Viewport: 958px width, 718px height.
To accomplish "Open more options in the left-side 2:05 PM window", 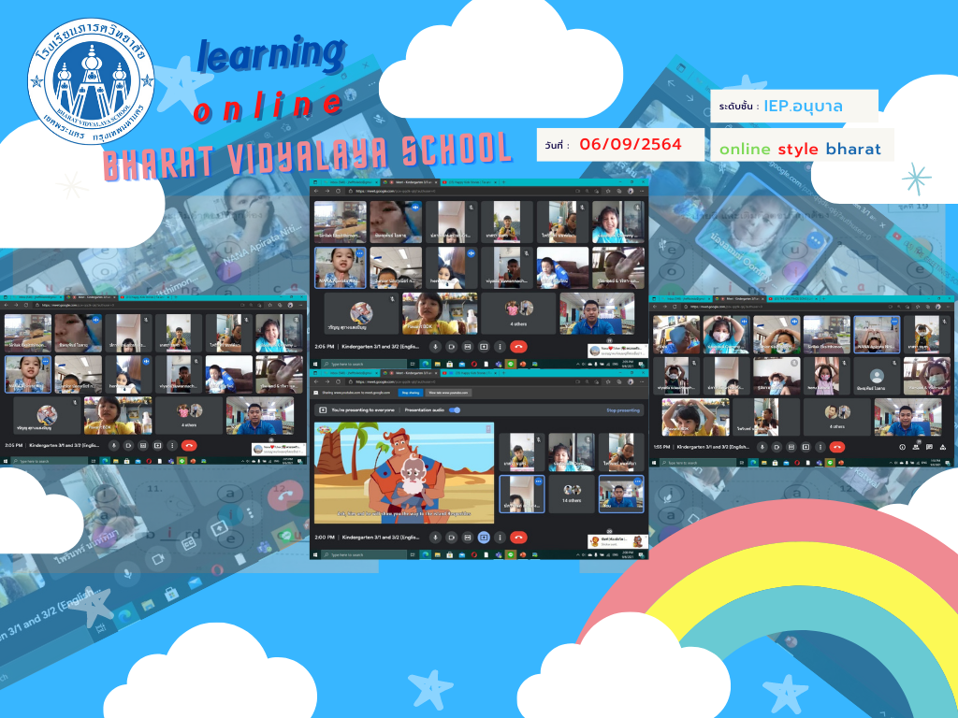I will pos(172,446).
